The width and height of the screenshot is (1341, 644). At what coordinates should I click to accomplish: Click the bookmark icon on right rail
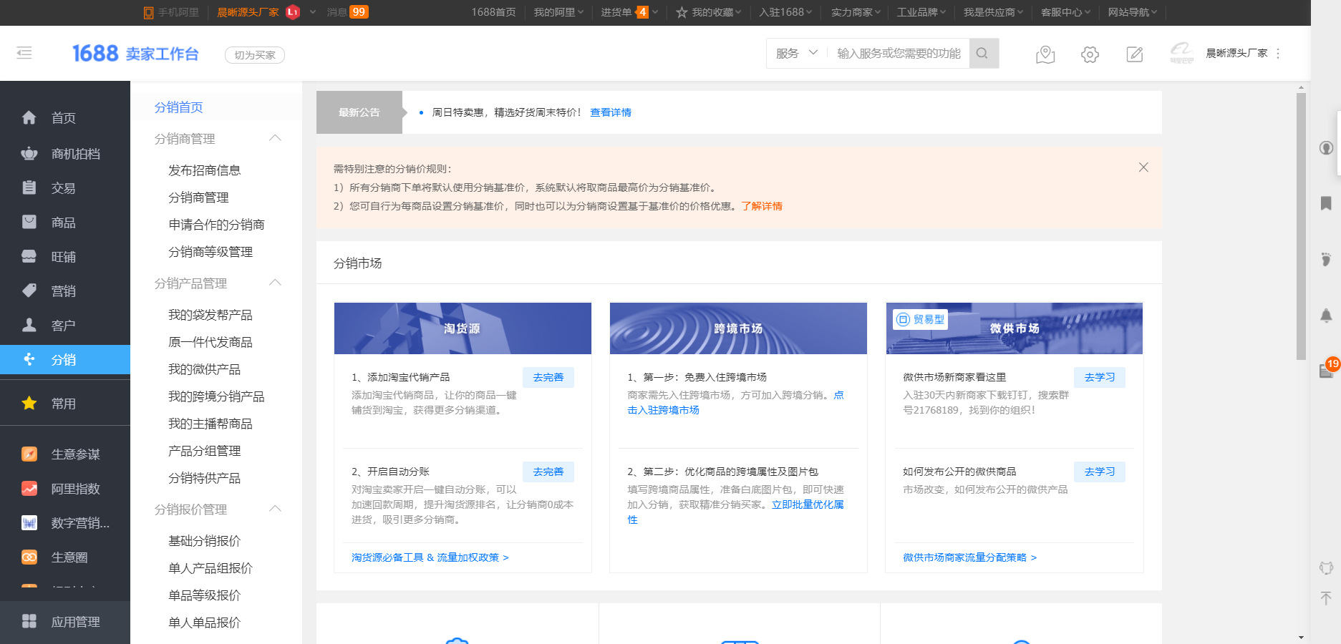click(1326, 203)
